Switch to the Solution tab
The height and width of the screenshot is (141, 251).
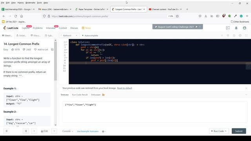[21, 36]
